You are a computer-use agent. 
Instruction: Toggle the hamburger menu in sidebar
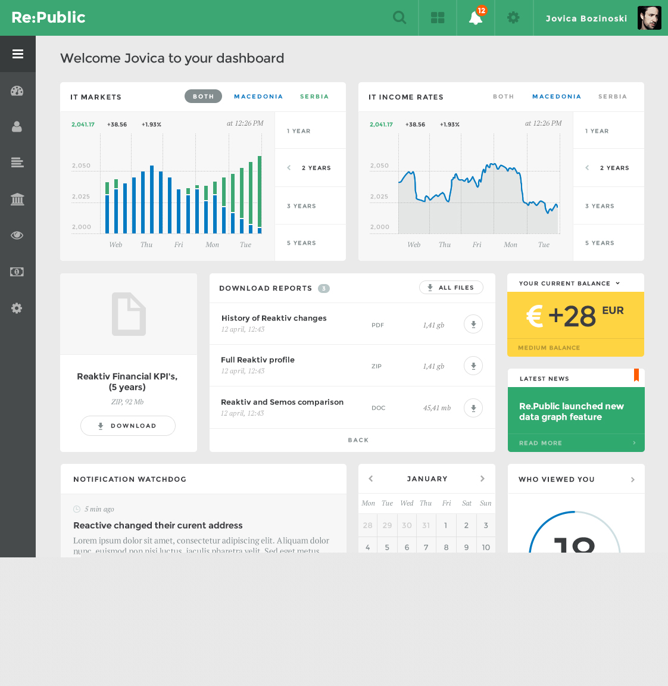point(18,54)
